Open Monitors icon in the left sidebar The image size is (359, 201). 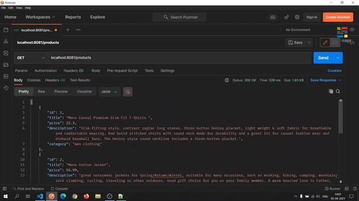[6, 76]
